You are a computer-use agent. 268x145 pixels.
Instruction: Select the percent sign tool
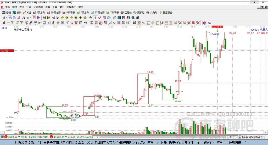point(144,23)
